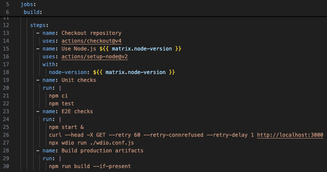The height and width of the screenshot is (172, 327).
Task: Click the sticky 'build:' header line
Action: (x=33, y=12)
